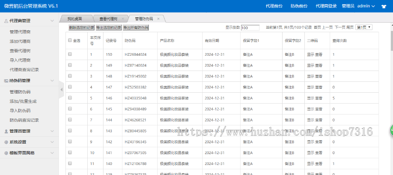Close the 管理防伪码 tab
Image resolution: width=393 pixels, height=175 pixels.
coord(158,19)
